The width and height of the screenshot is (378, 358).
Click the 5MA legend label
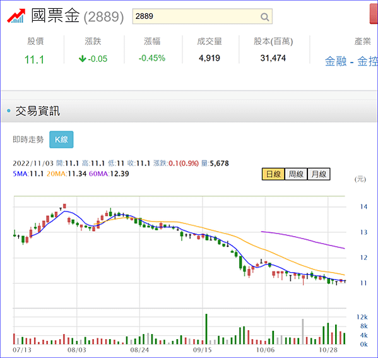[x=20, y=174]
